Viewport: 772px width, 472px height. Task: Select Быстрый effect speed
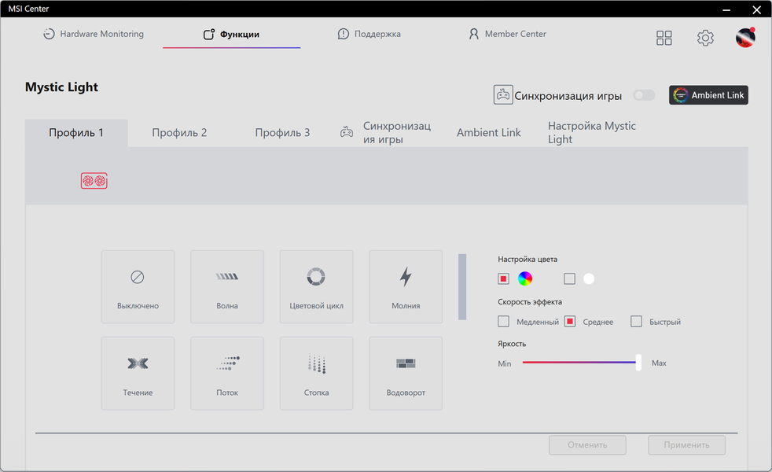636,322
